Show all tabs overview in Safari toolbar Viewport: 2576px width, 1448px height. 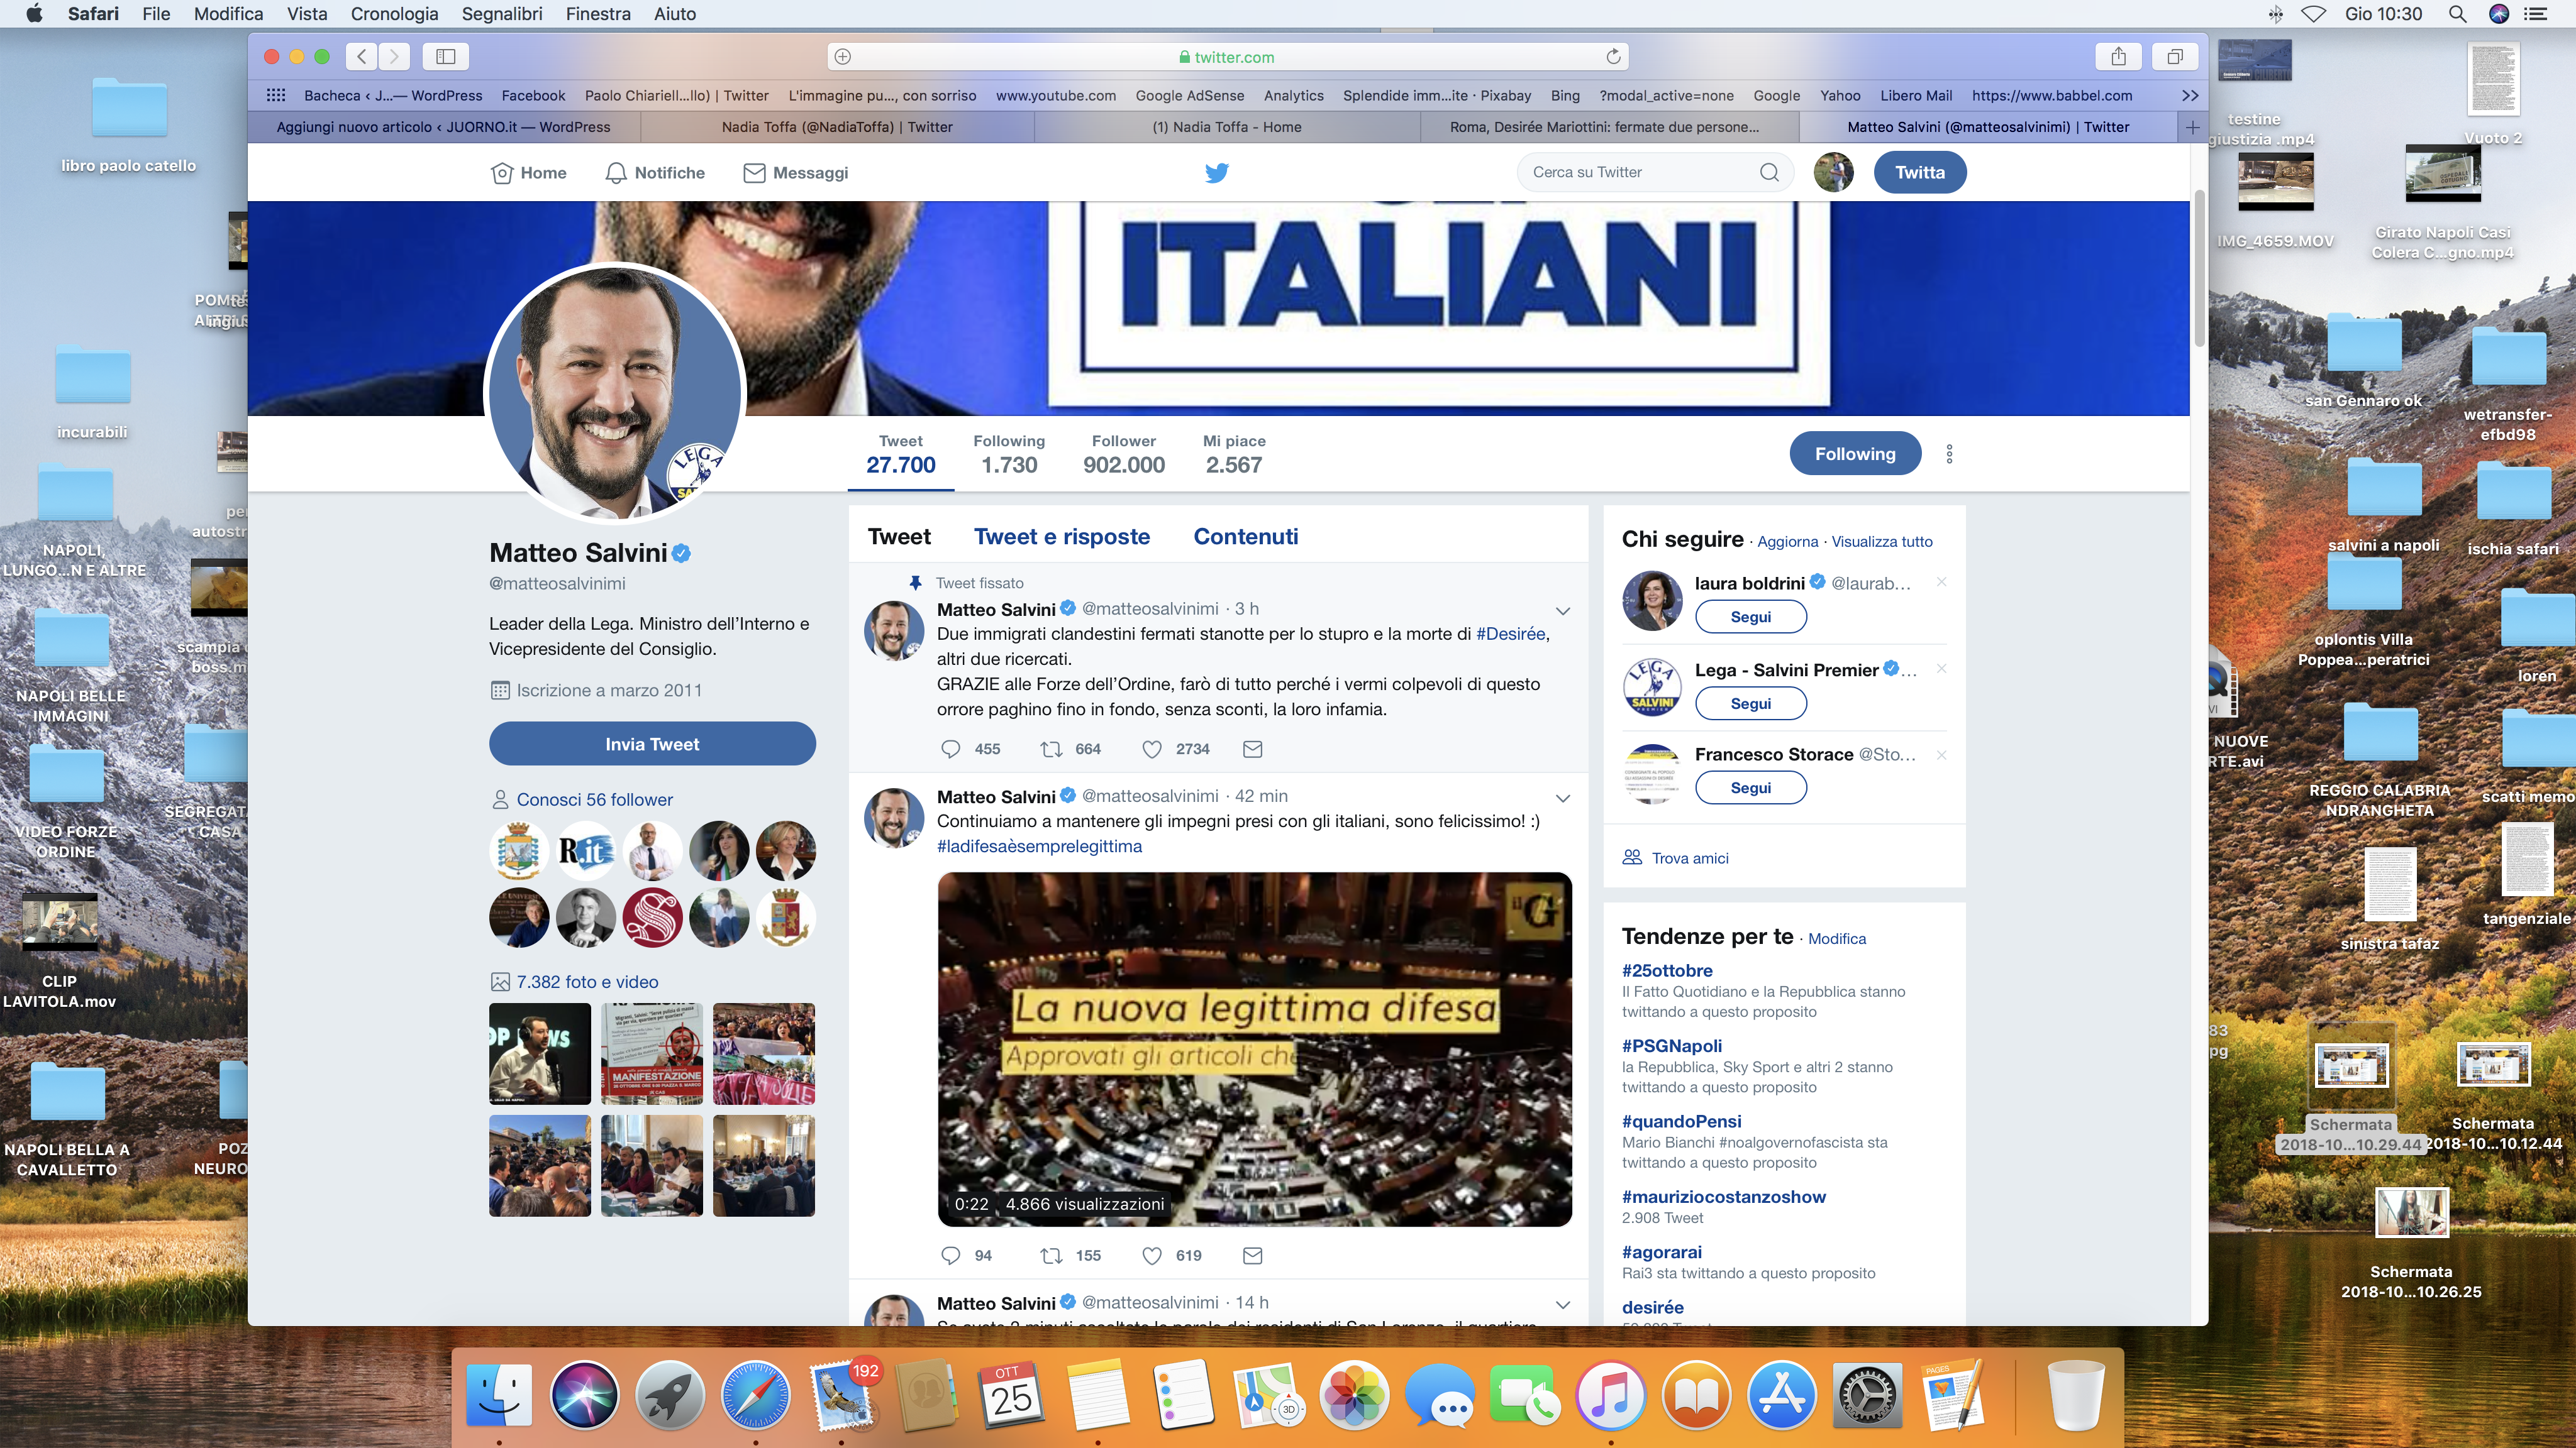coord(2174,57)
